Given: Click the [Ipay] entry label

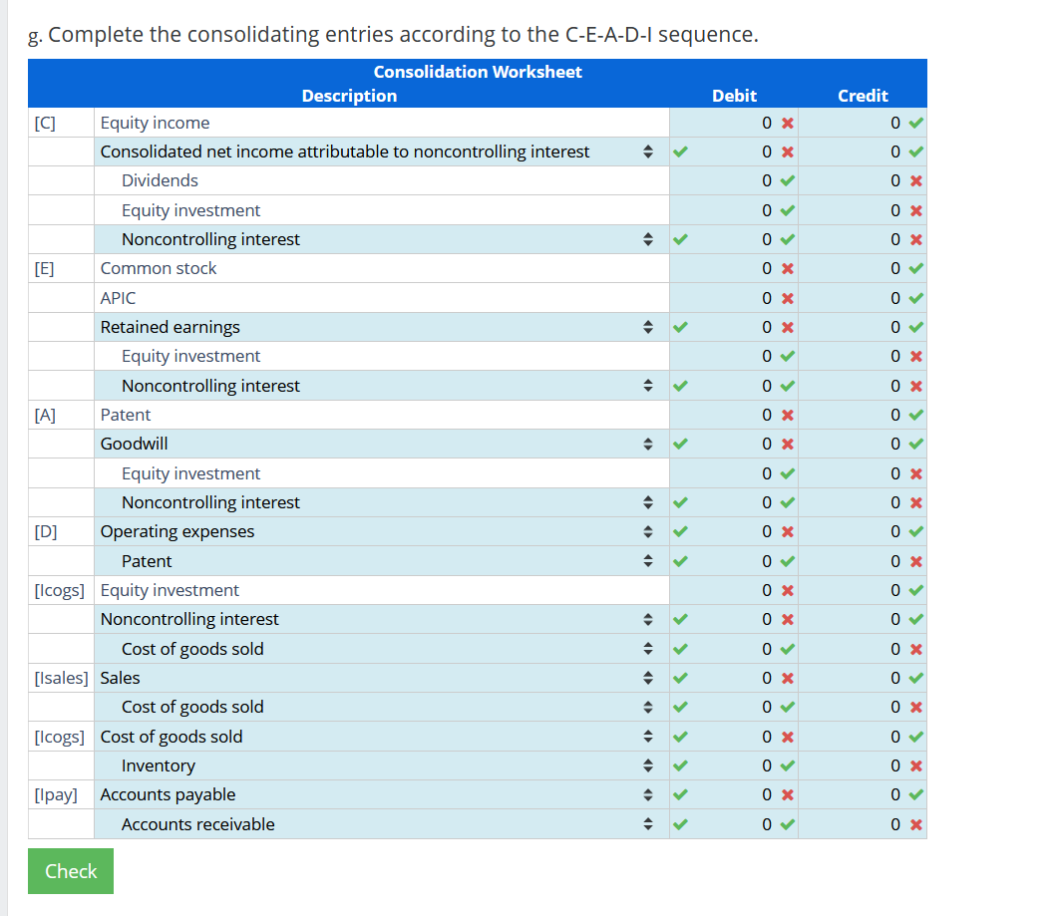Looking at the screenshot, I should [56, 794].
